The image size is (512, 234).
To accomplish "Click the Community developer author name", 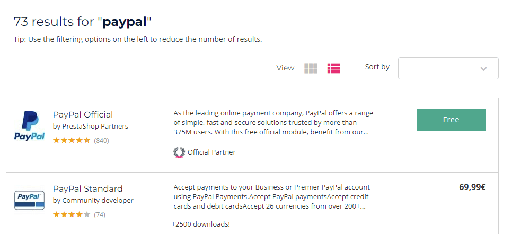I will pos(98,201).
